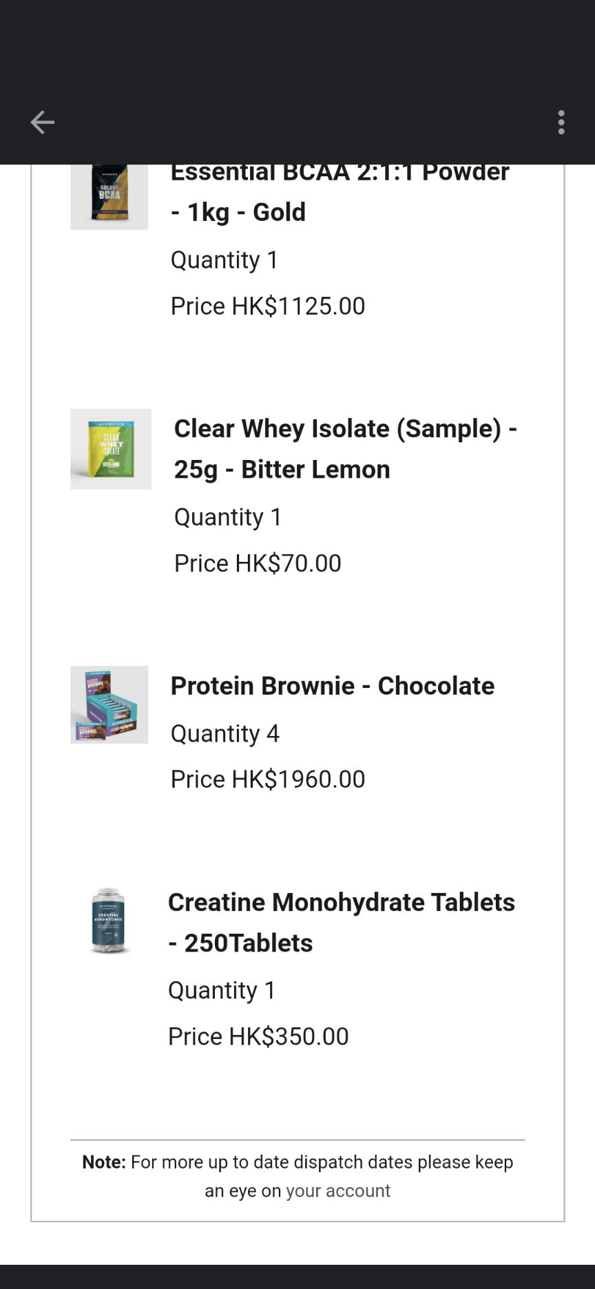This screenshot has height=1289, width=595.
Task: Tap the back arrow icon
Action: coord(42,123)
